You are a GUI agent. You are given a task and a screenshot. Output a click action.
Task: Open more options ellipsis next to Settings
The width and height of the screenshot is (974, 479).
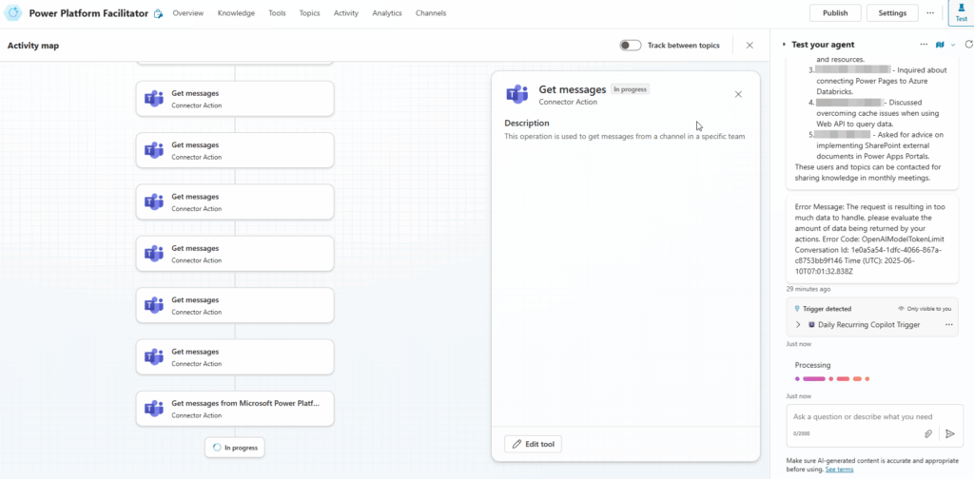930,13
